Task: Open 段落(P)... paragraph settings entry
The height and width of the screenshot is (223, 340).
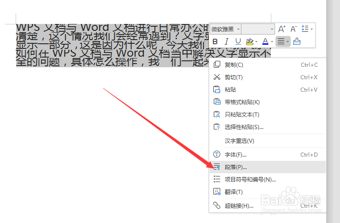Action: pyautogui.click(x=267, y=167)
